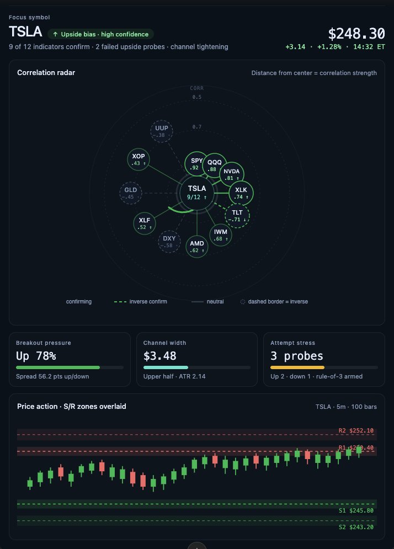394x549 pixels.
Task: Click the GLD inverse node
Action: [131, 193]
